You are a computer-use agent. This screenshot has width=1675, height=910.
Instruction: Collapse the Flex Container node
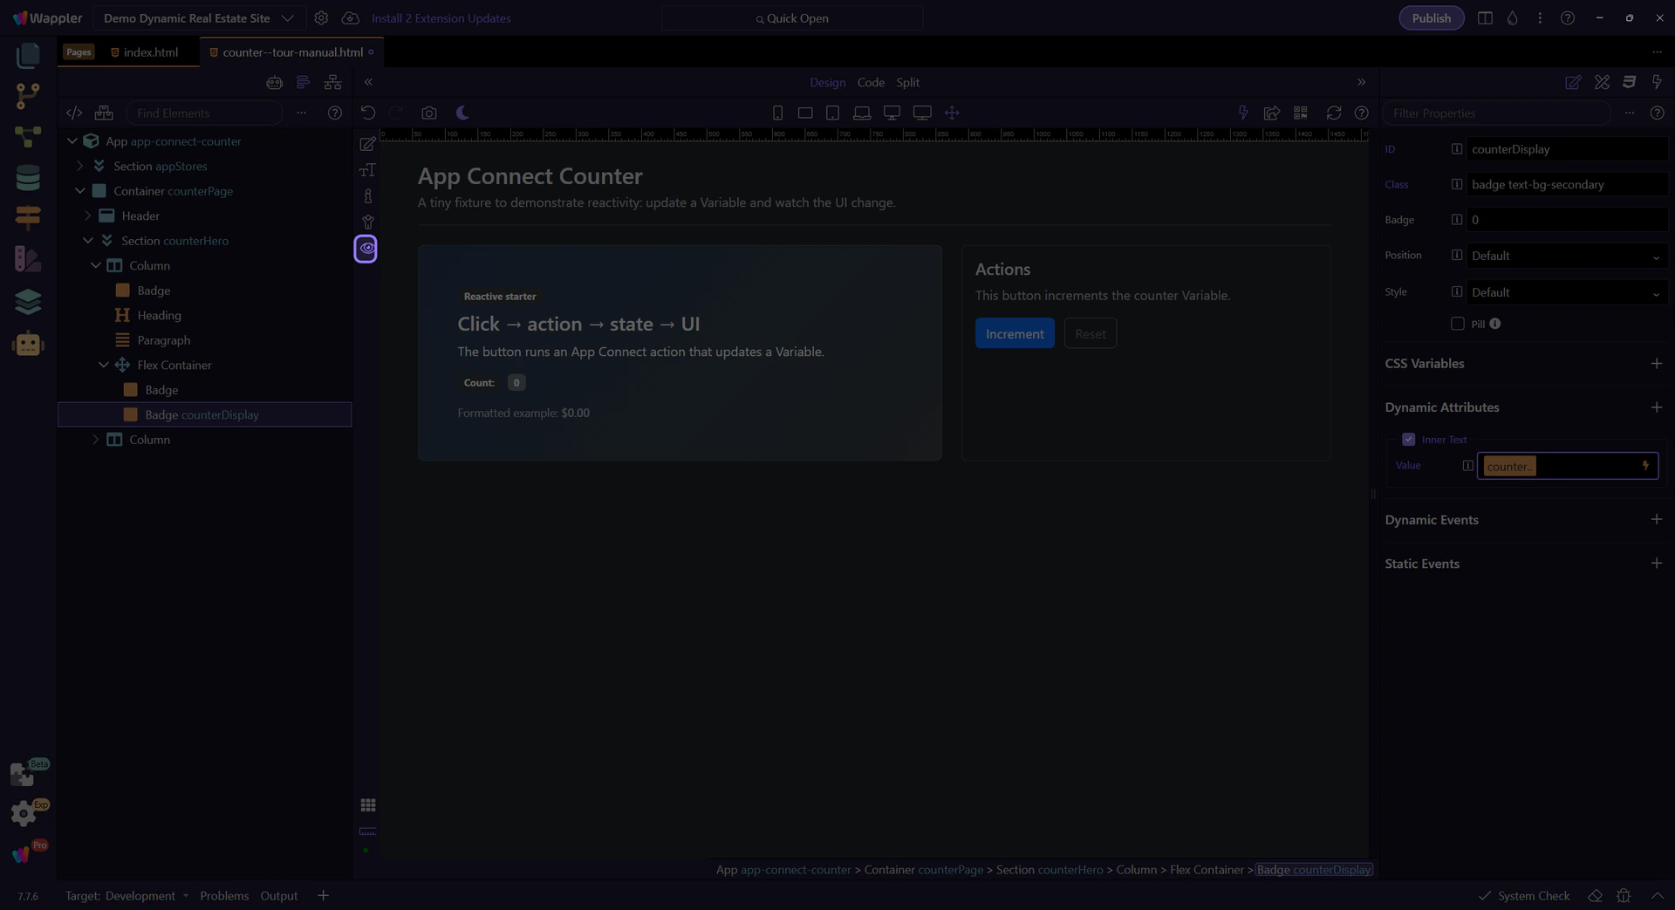coord(104,366)
